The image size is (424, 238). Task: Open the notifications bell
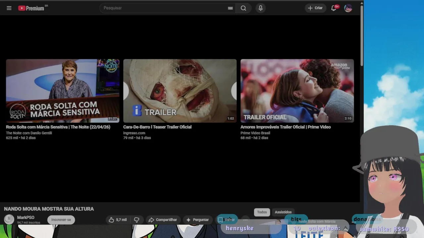[x=334, y=8]
